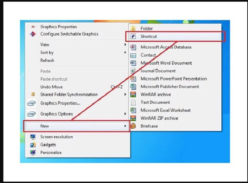Click the Shared Folder Synchronization icon
This screenshot has height=183, width=248.
[33, 94]
